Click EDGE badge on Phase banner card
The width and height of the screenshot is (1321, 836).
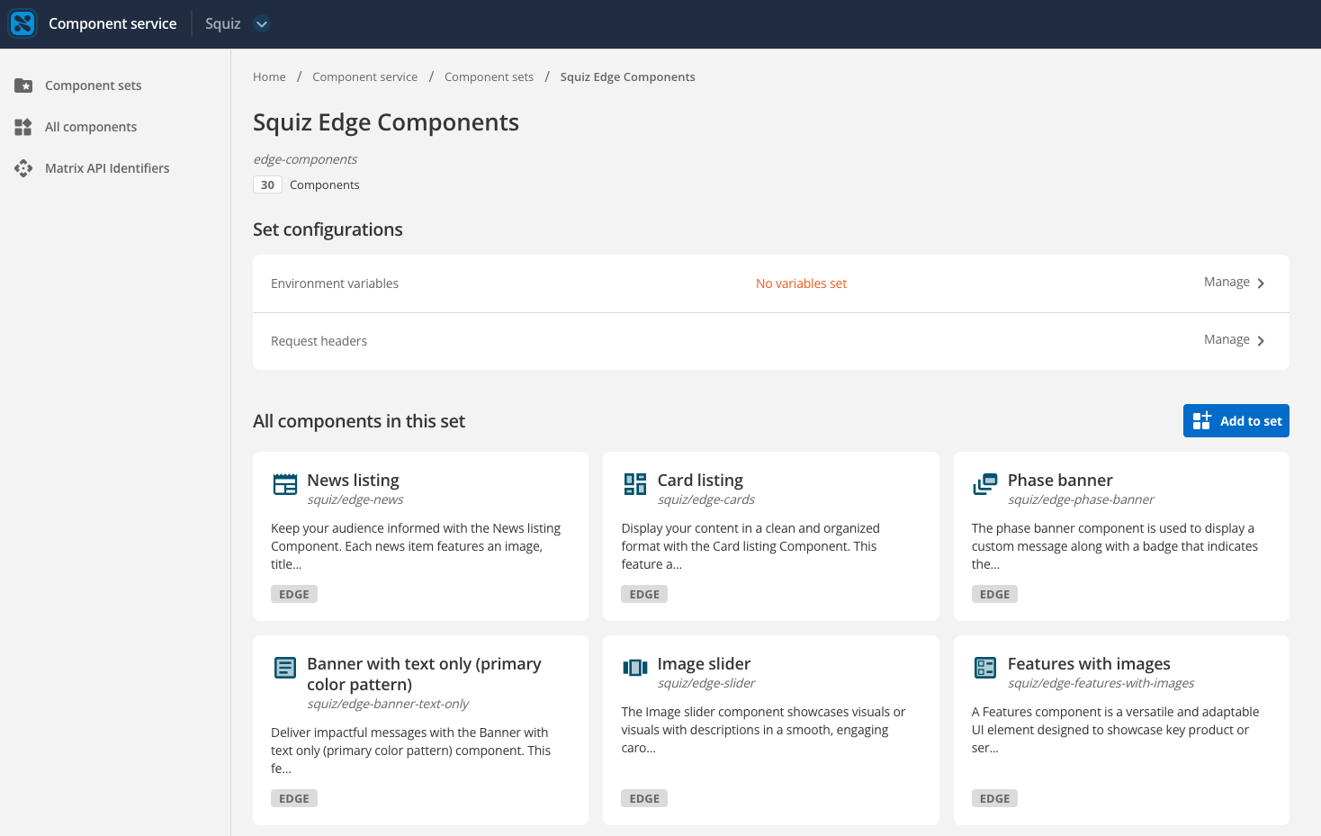(994, 594)
